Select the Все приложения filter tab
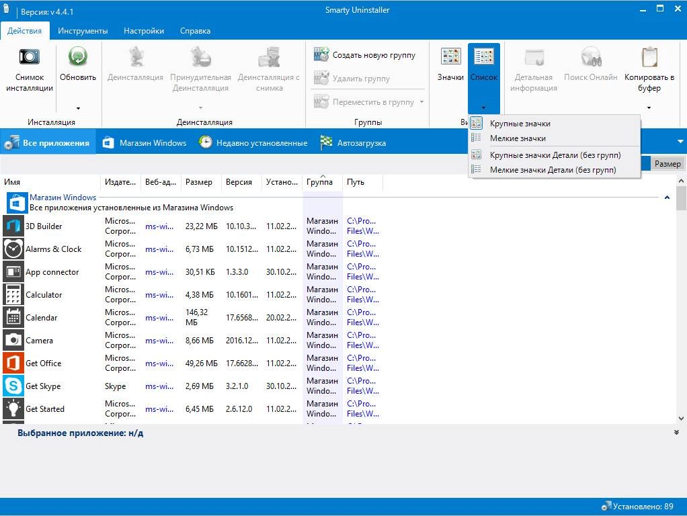The width and height of the screenshot is (687, 516). [47, 142]
